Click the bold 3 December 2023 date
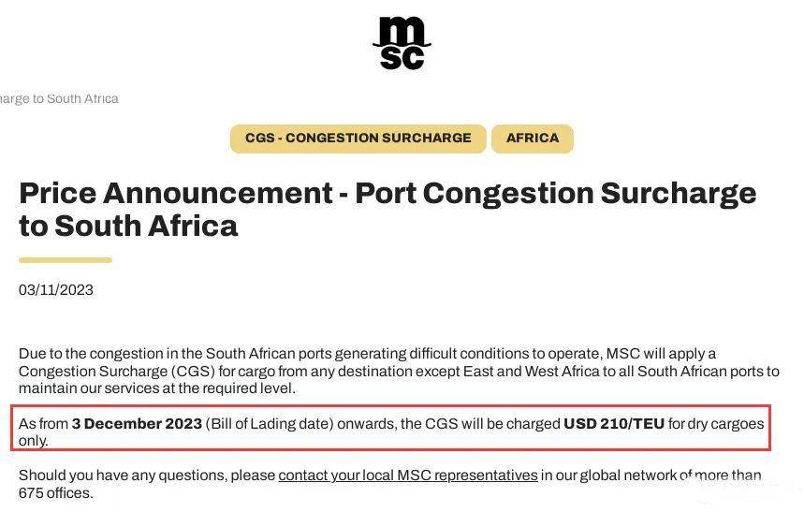The image size is (804, 527). coord(137,423)
